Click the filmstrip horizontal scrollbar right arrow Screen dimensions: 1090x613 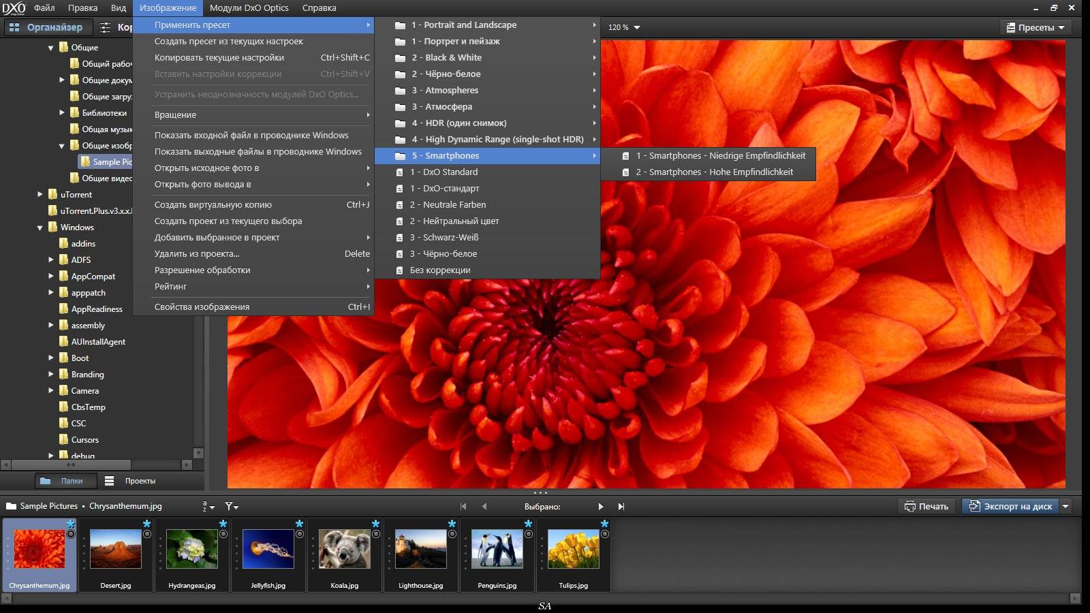(x=1075, y=599)
